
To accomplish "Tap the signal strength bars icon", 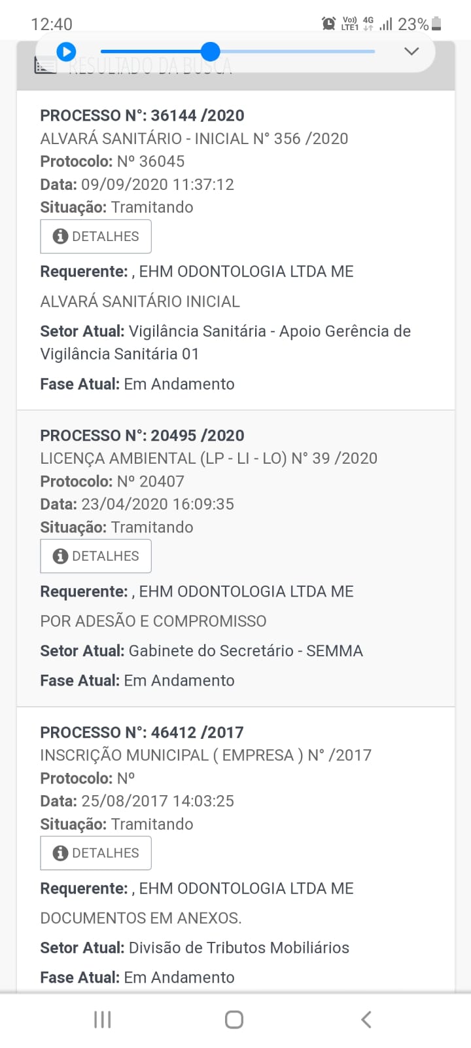I will tap(386, 25).
